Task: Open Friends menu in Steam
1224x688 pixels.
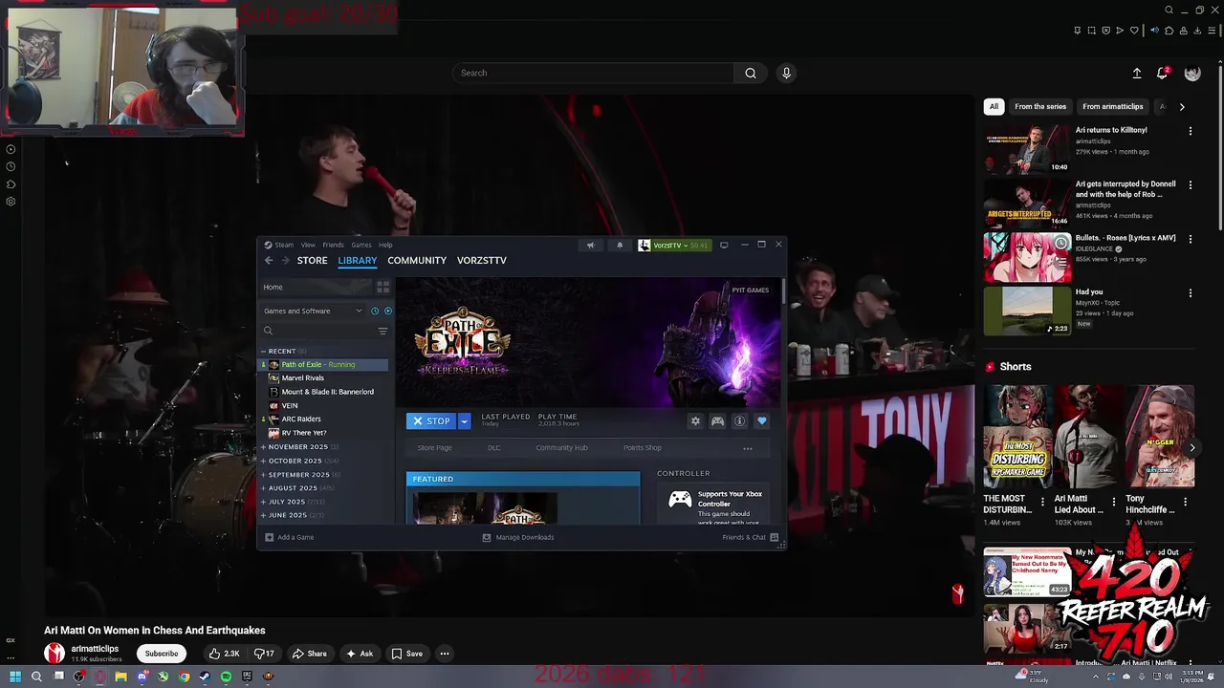Action: coord(333,245)
